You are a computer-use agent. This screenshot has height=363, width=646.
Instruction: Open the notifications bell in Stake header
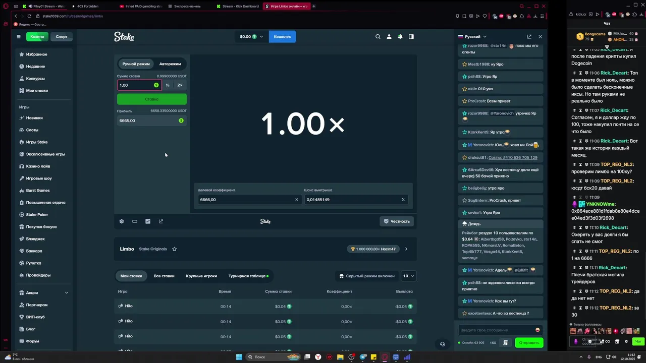400,36
